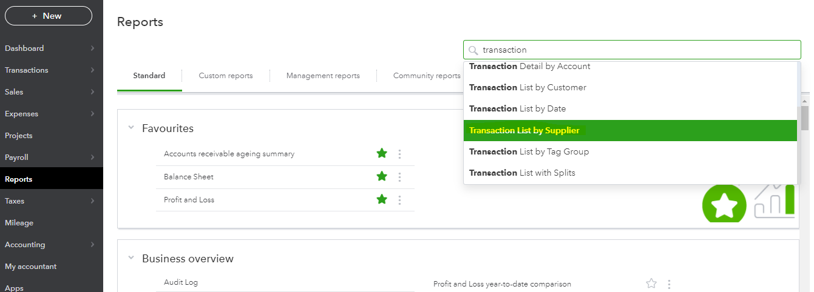Unfavourite the Profit and Loss star
Image resolution: width=814 pixels, height=292 pixels.
382,199
